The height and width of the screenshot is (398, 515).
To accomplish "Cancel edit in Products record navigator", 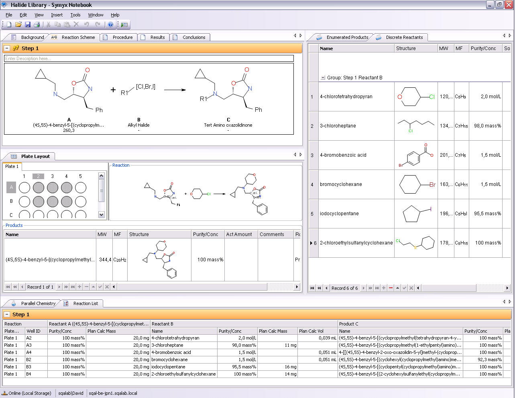I will [x=107, y=287].
